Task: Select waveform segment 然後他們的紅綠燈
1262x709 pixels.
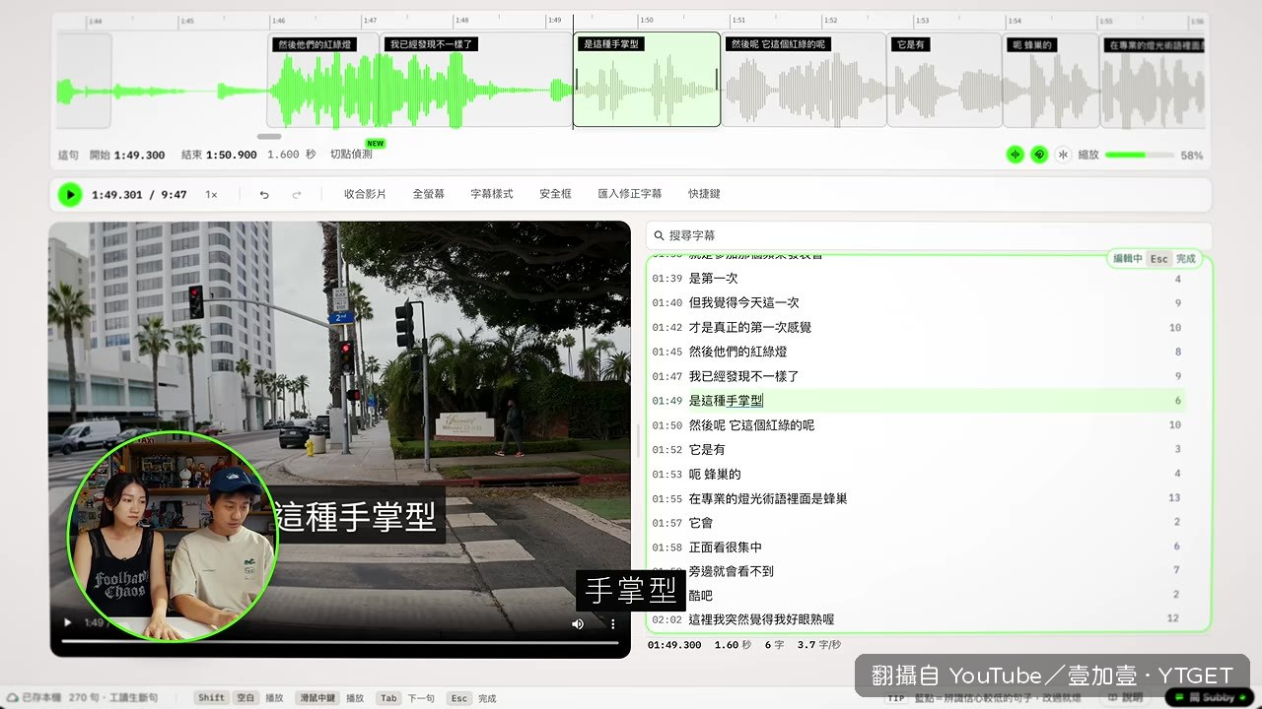Action: [x=322, y=80]
